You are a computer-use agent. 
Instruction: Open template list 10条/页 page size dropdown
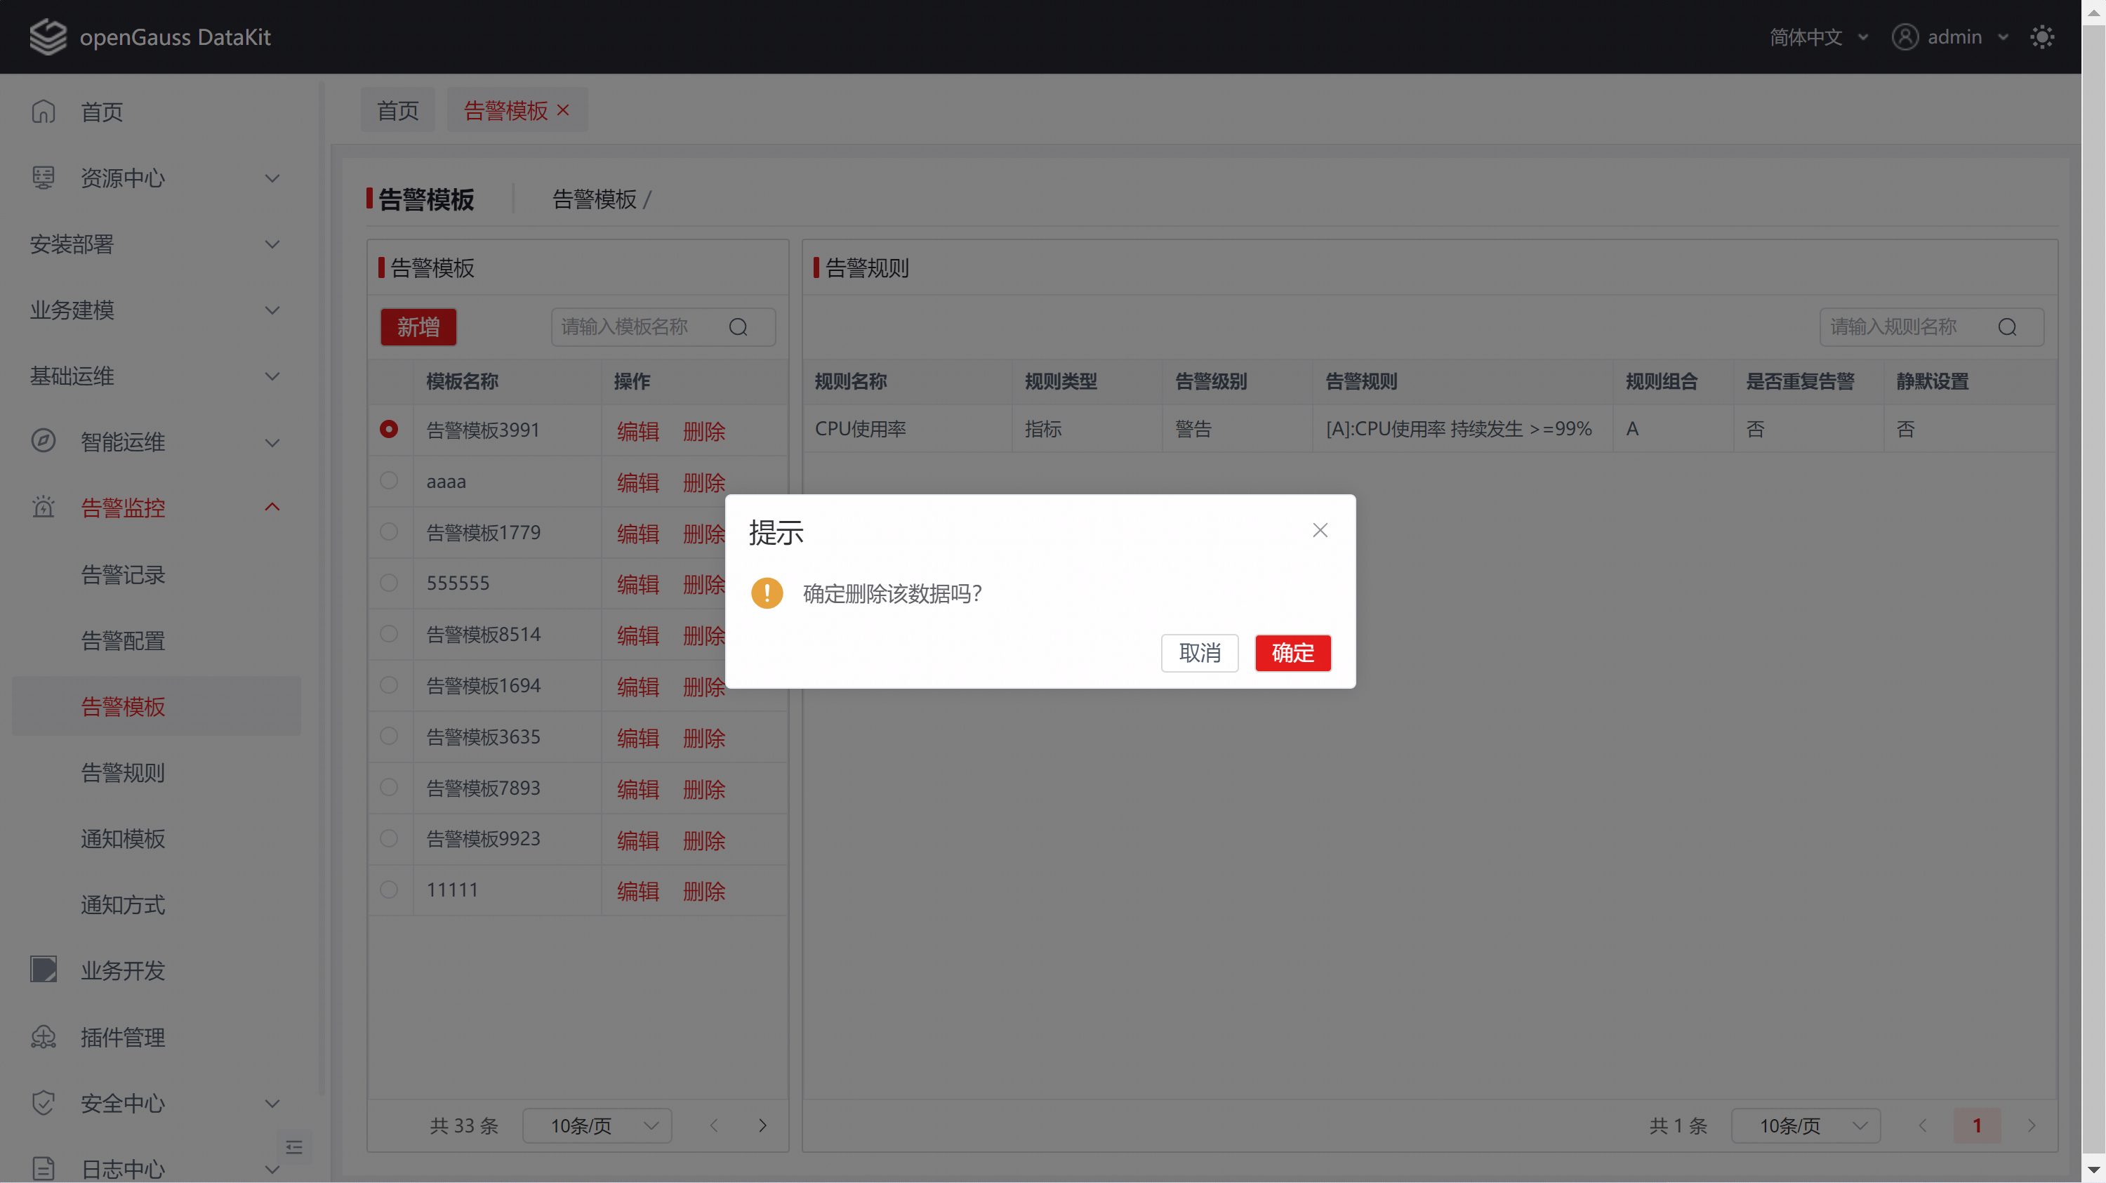tap(597, 1125)
